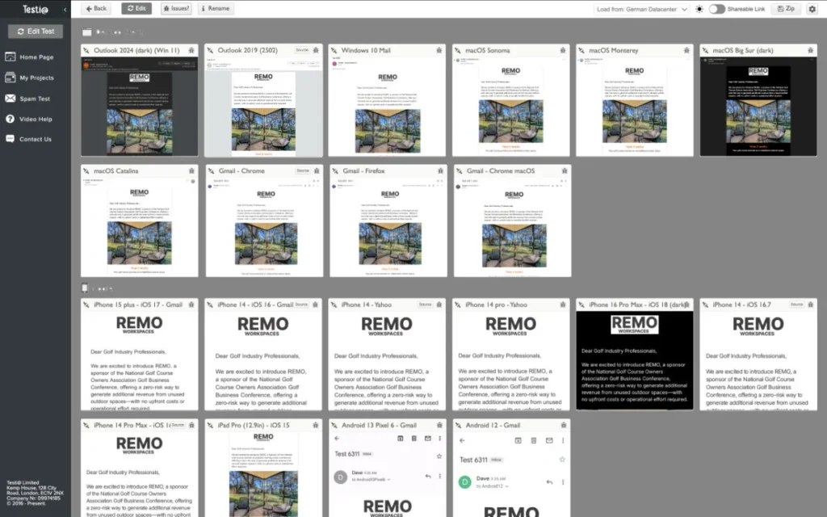Screen dimensions: 827x517
Task: Open the settings gear in the toolbar
Action: click(x=812, y=9)
